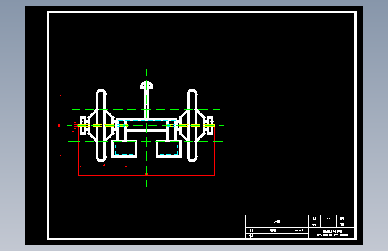The width and height of the screenshot is (388, 251).
Task: Select the left wheel outline in the drawing
Action: [x=101, y=125]
